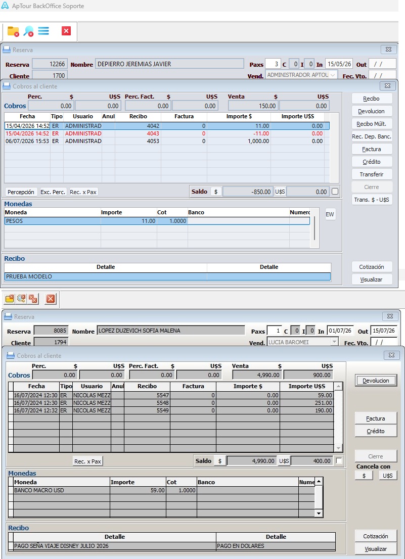The image size is (405, 559).
Task: Click the Recibo Múlt. button
Action: pos(372,124)
